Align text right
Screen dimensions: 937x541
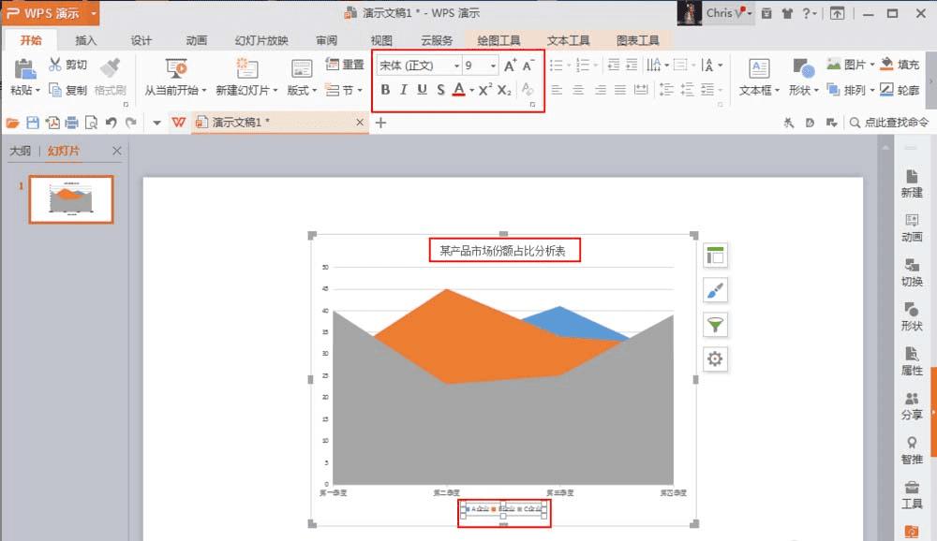click(600, 90)
